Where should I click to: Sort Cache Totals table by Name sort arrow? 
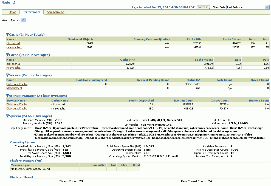pyautogui.click(x=16, y=39)
